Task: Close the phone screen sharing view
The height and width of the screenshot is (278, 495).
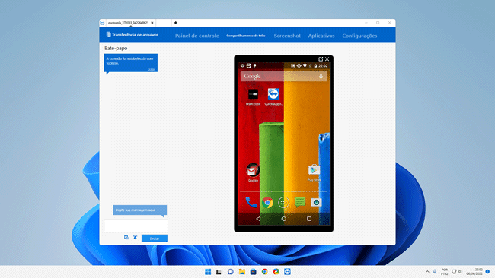Action: coord(327,59)
